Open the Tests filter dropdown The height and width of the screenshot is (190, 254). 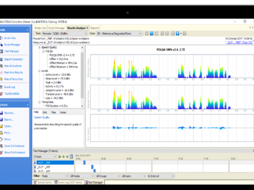[x=55, y=176]
